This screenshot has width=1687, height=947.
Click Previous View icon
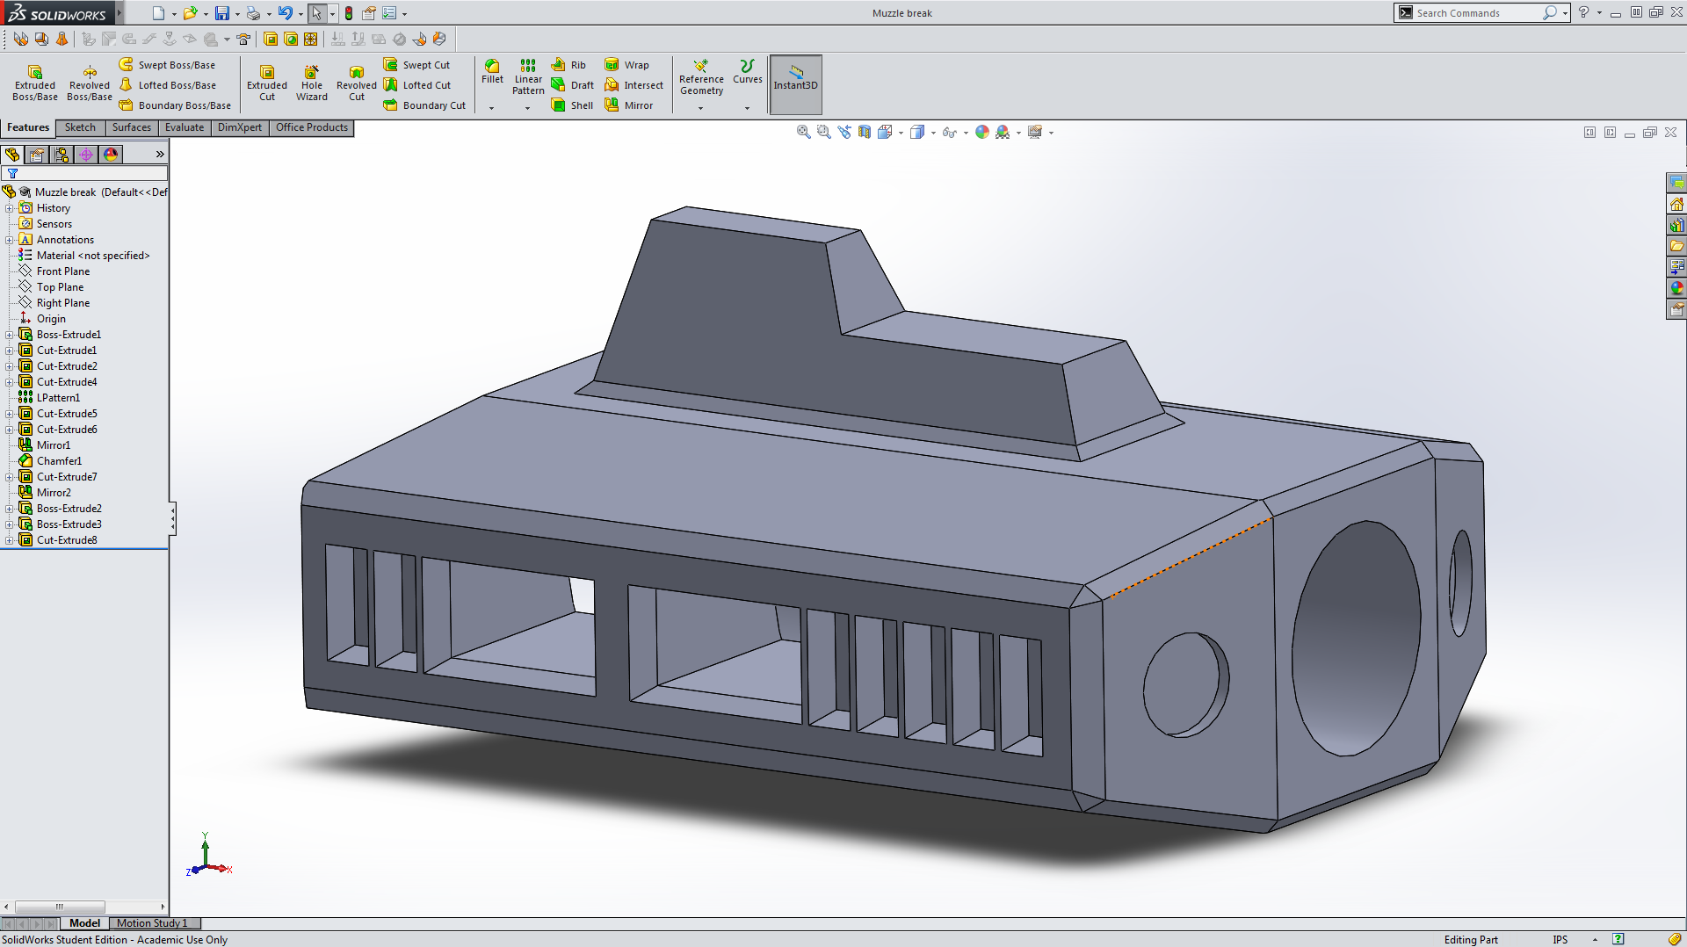pyautogui.click(x=844, y=132)
